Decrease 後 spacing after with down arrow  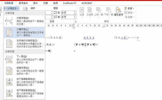click(x=75, y=18)
